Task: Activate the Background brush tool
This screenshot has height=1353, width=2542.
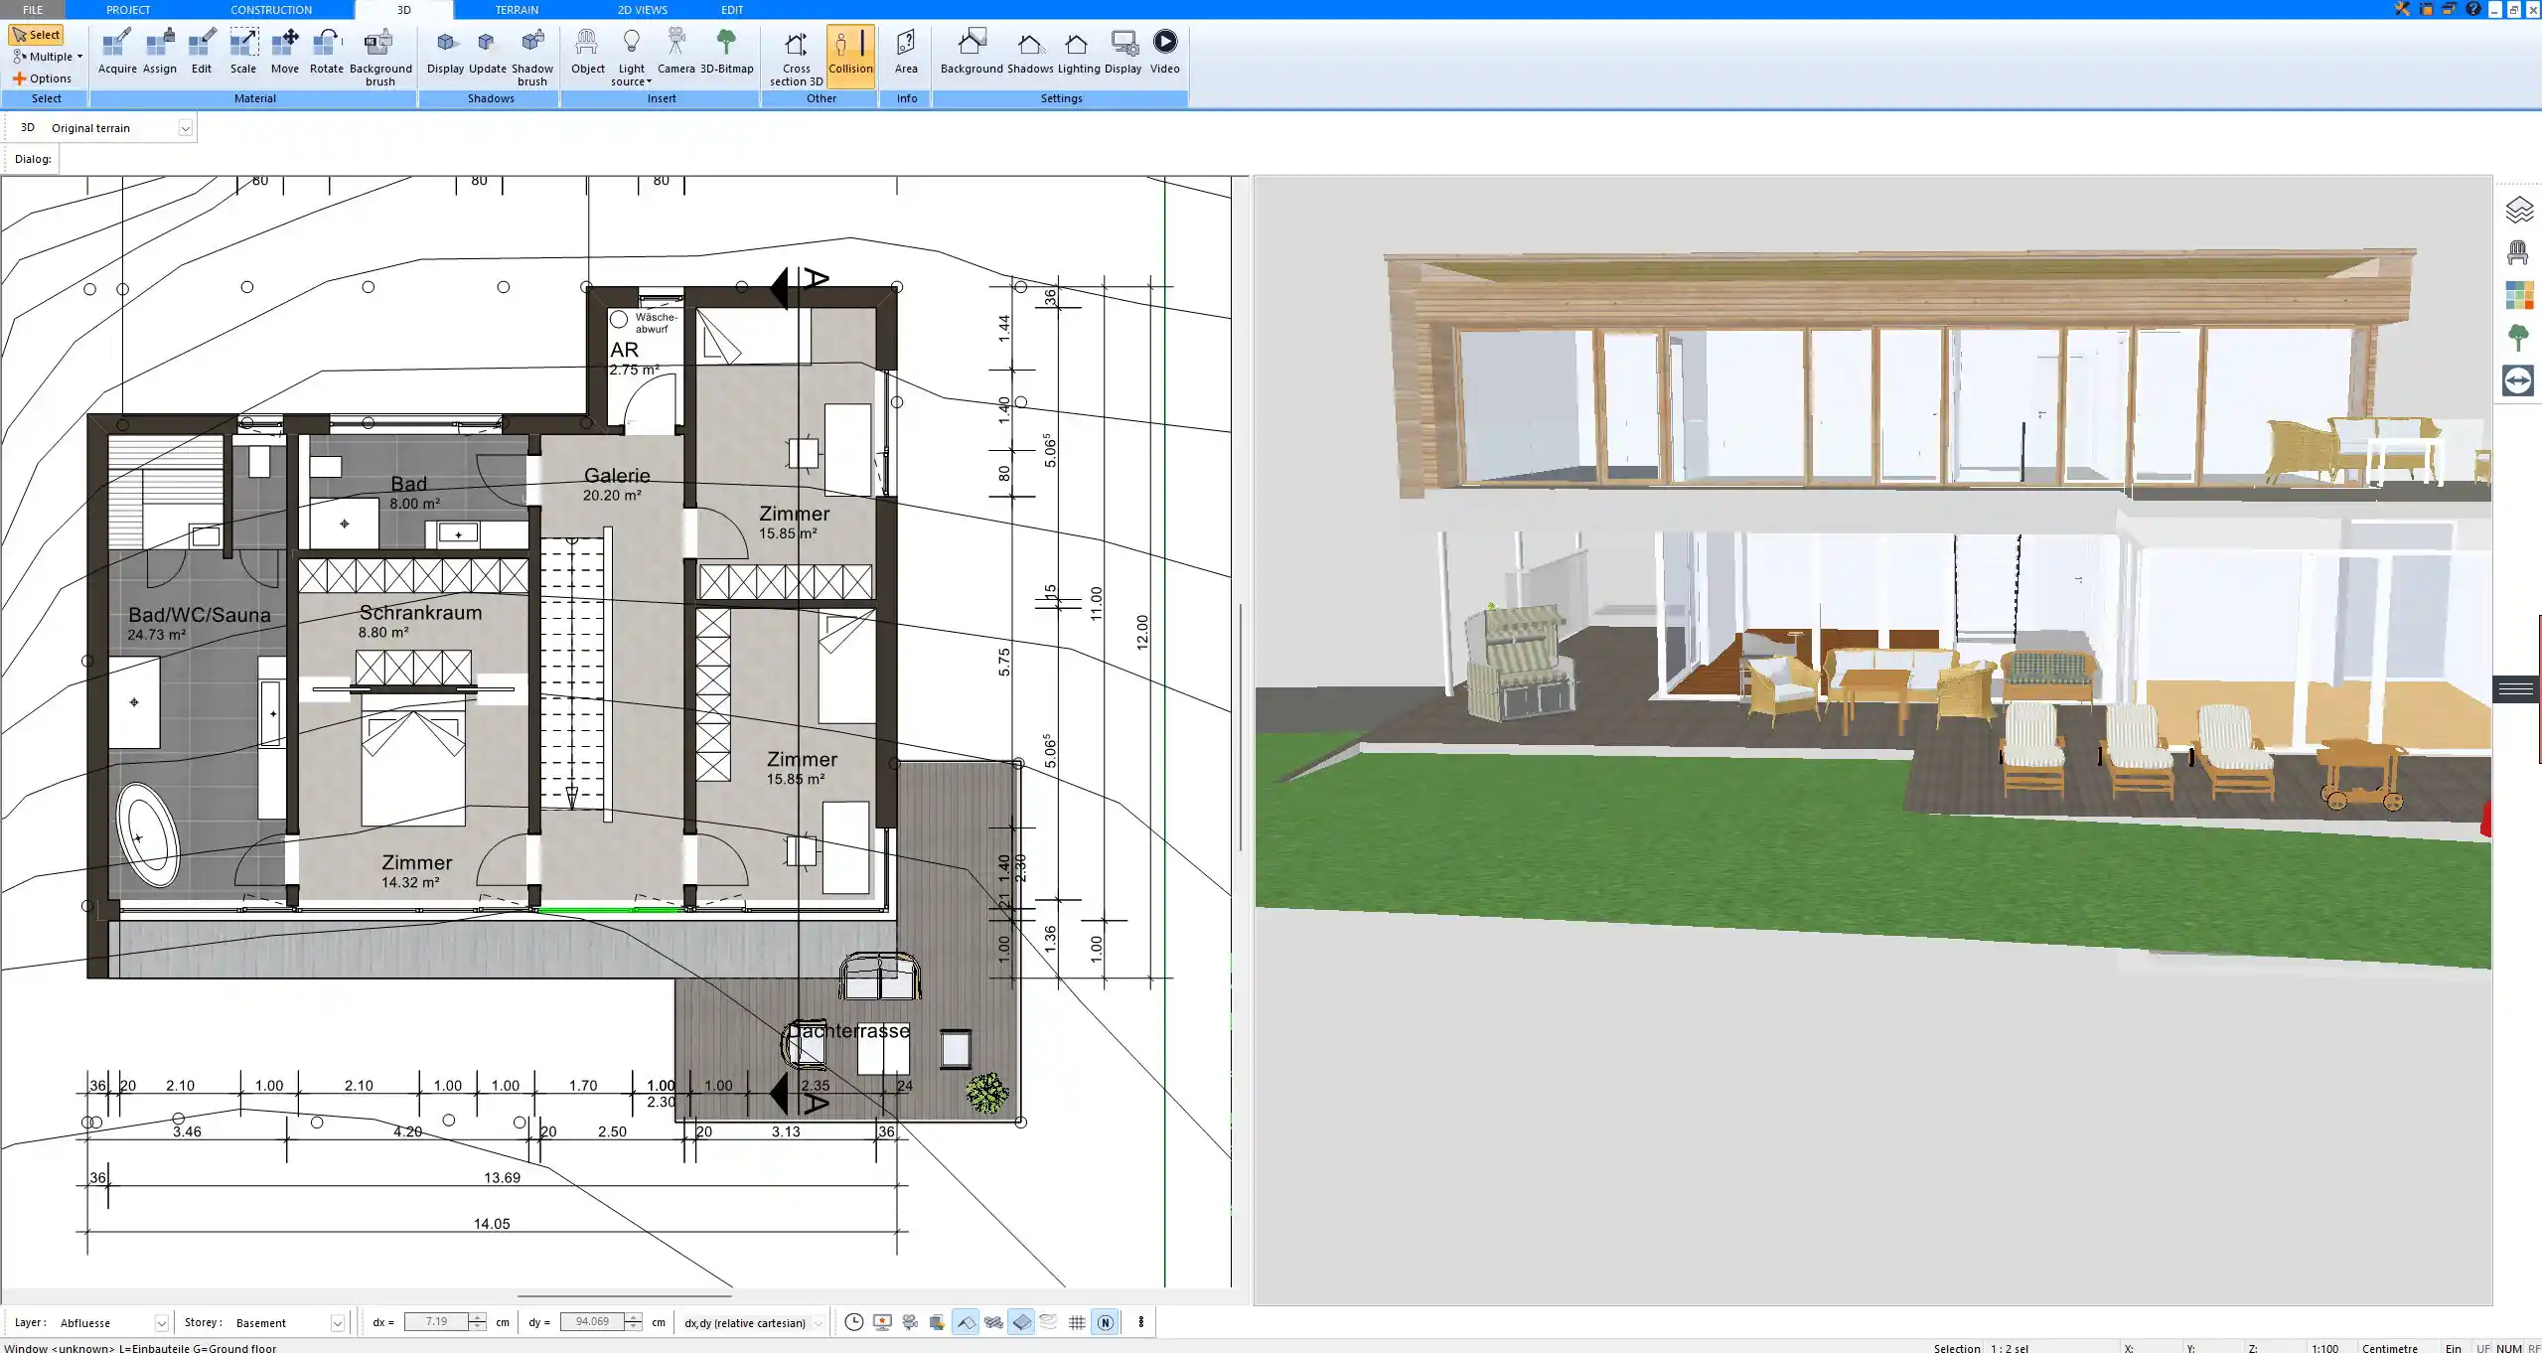Action: [x=380, y=57]
